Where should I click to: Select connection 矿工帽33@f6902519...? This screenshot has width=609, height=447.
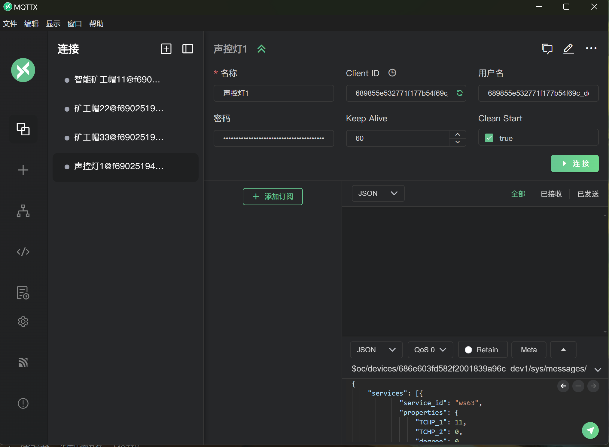[x=126, y=137]
